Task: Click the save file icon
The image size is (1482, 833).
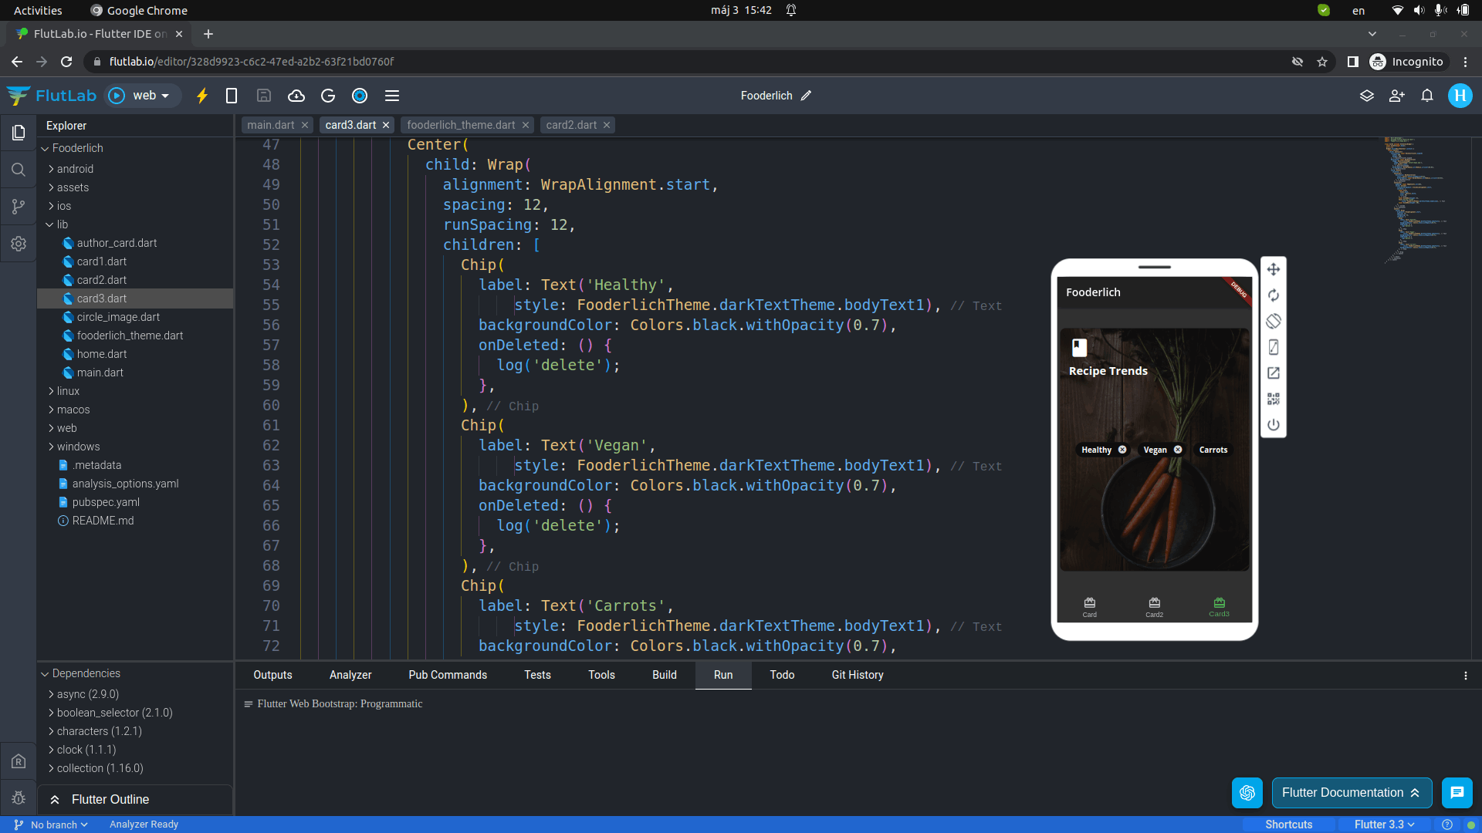Action: tap(264, 96)
